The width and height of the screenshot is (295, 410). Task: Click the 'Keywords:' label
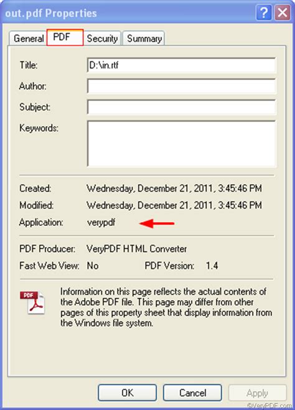pos(39,128)
